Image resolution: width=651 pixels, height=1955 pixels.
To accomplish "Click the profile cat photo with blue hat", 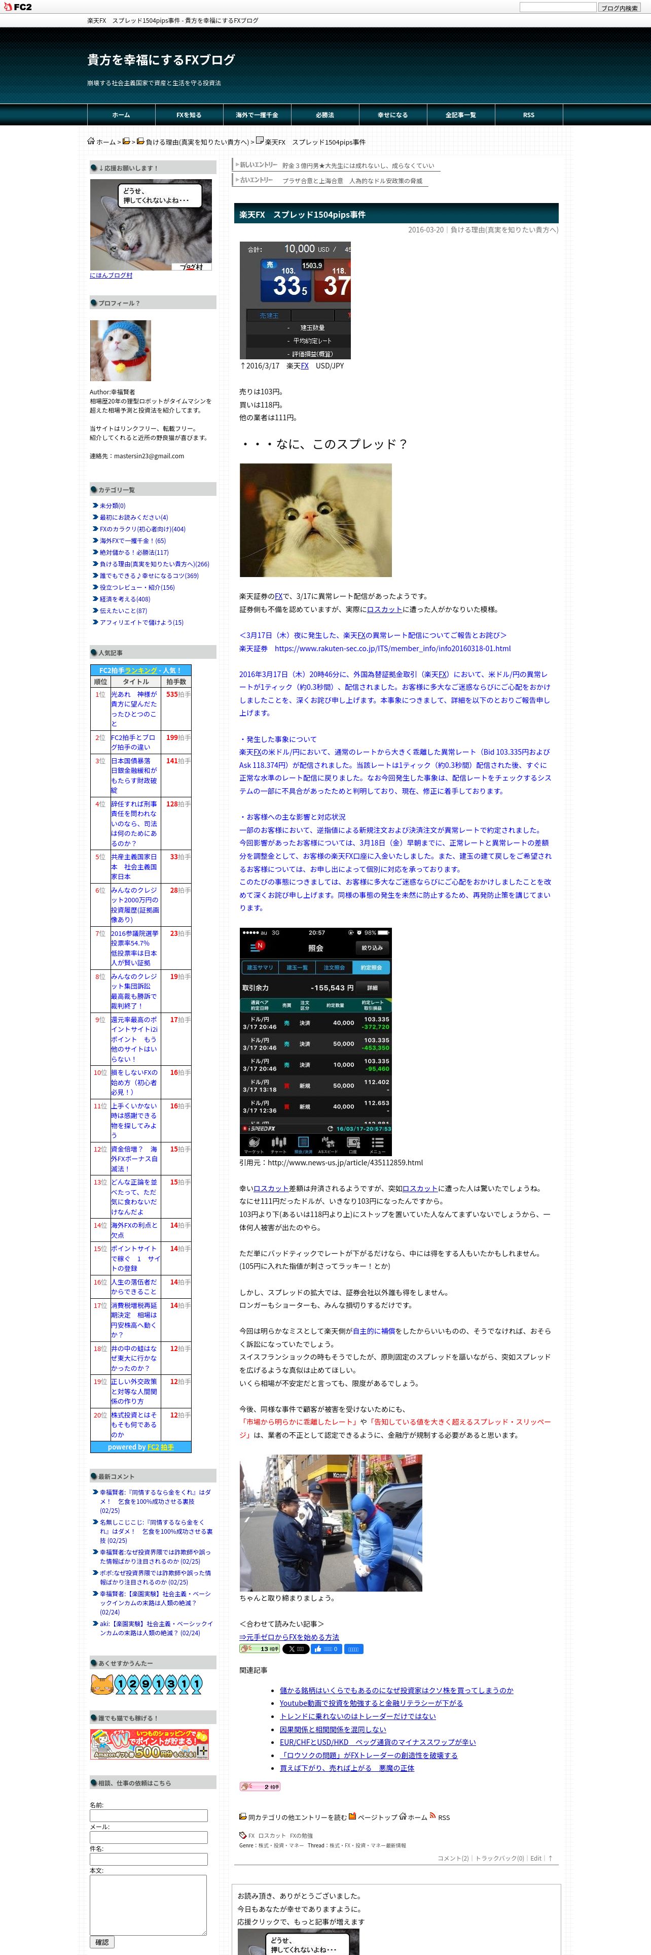I will [121, 351].
